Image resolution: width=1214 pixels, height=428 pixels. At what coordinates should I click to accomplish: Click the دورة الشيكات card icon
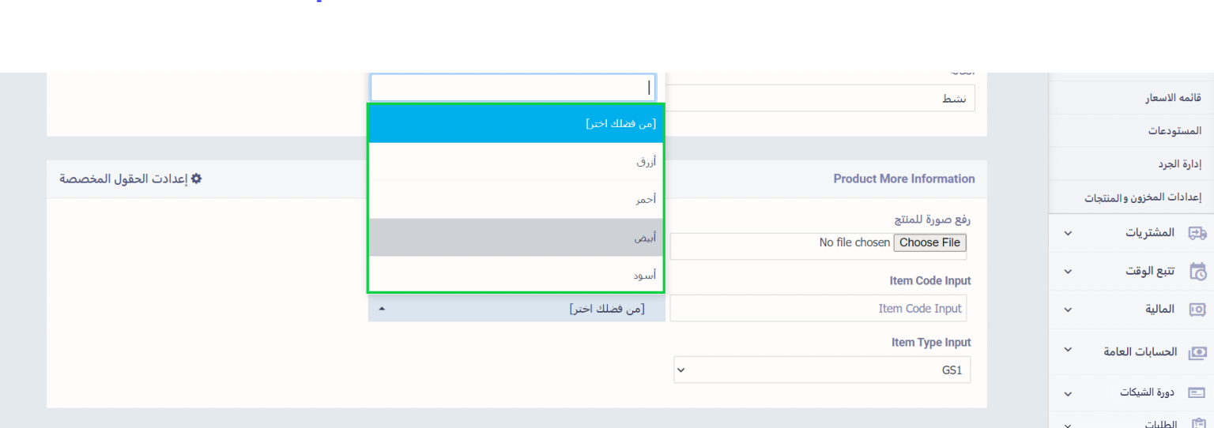pos(1197,392)
